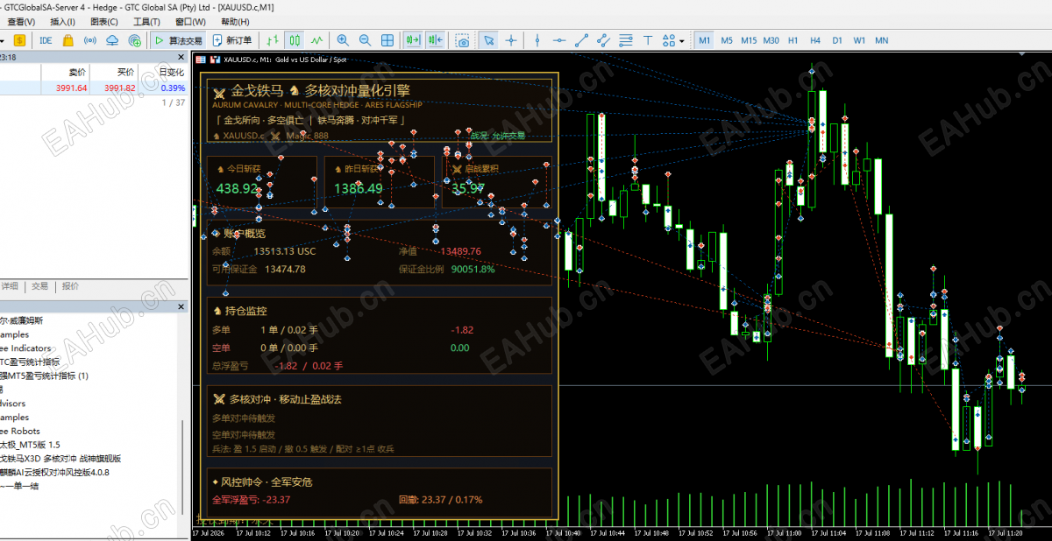Close the Navigator panel
1052x541 pixels.
(x=182, y=306)
